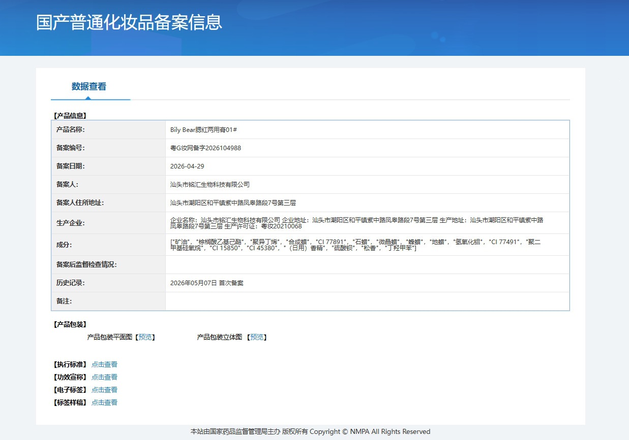Screen dimensions: 629x440
Task: Click the 产品名称 row label
Action: pos(71,130)
